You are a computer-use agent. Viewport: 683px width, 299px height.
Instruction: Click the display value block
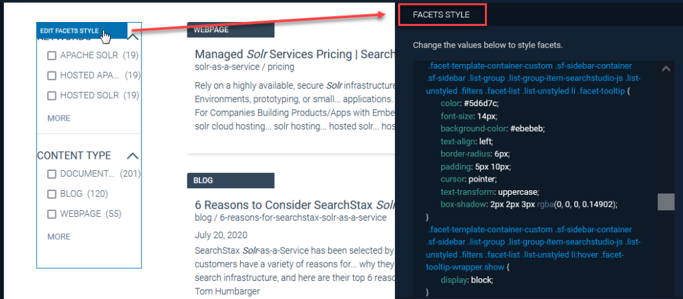[x=480, y=280]
